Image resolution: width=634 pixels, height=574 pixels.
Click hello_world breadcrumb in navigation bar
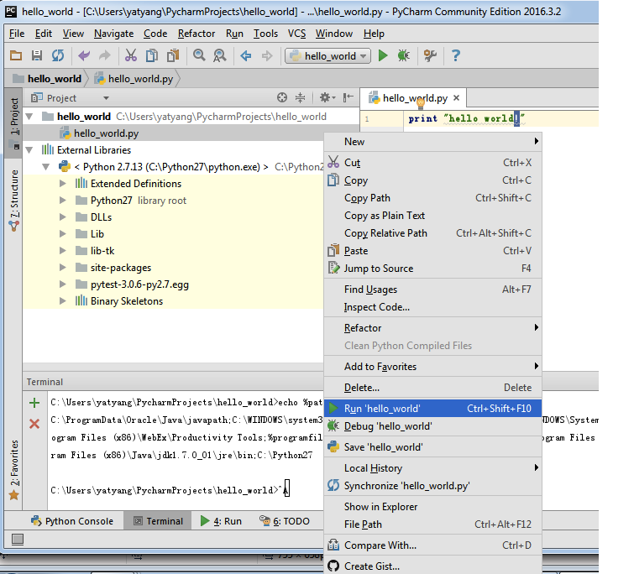click(47, 78)
